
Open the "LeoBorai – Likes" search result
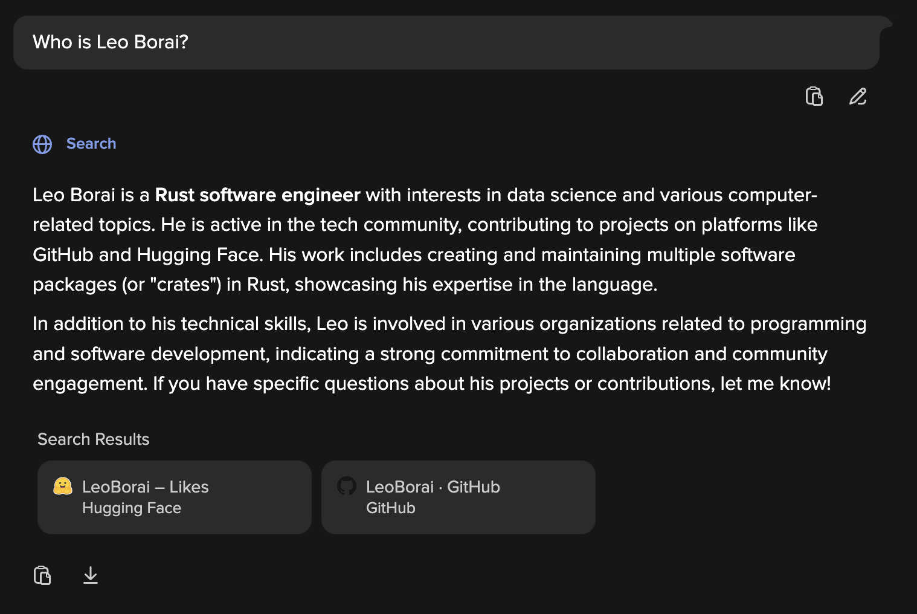145,487
